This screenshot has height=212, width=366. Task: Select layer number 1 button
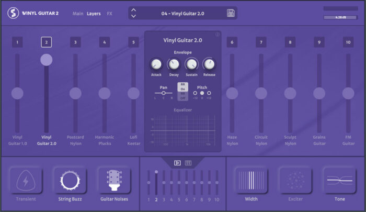click(x=17, y=42)
